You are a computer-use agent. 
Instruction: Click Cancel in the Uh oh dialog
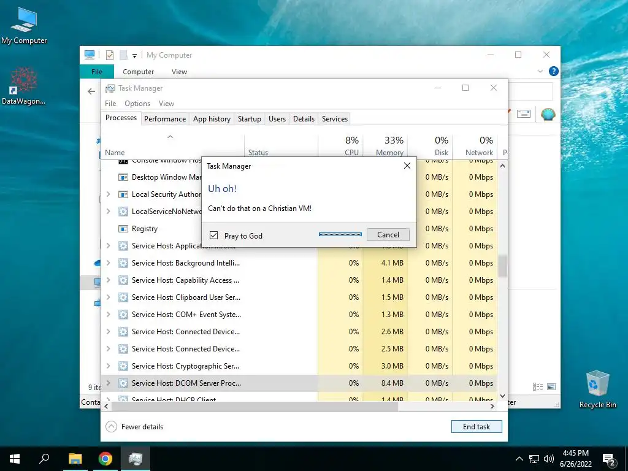388,235
